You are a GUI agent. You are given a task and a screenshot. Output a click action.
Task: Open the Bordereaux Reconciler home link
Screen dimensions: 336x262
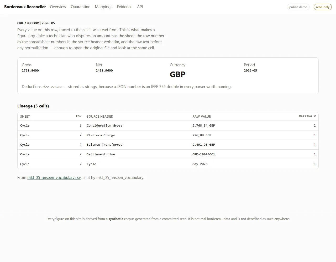click(x=25, y=7)
